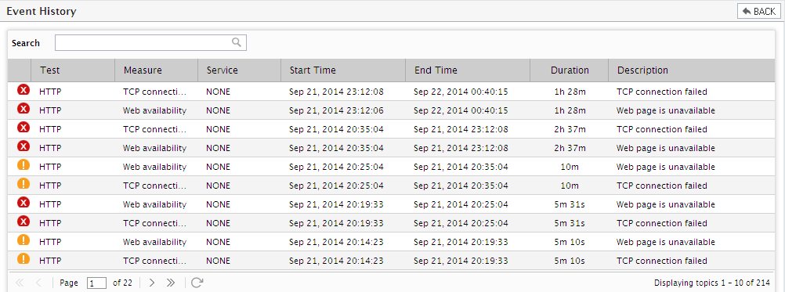The image size is (785, 292).
Task: Click the first page double arrow
Action: [x=20, y=283]
